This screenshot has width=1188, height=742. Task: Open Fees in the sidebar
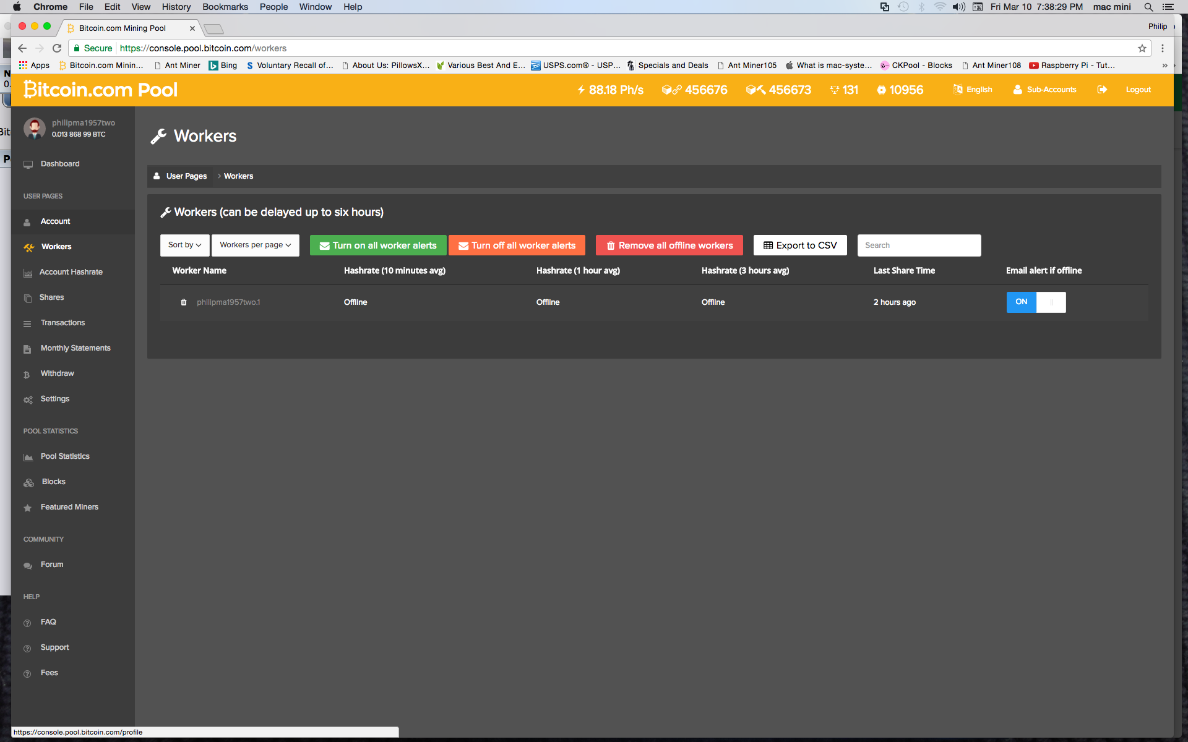49,673
